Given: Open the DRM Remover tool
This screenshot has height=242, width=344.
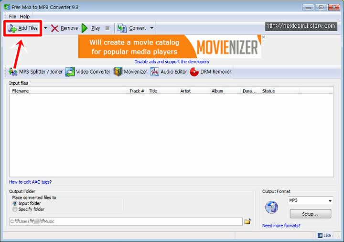Looking at the screenshot, I should (x=210, y=72).
